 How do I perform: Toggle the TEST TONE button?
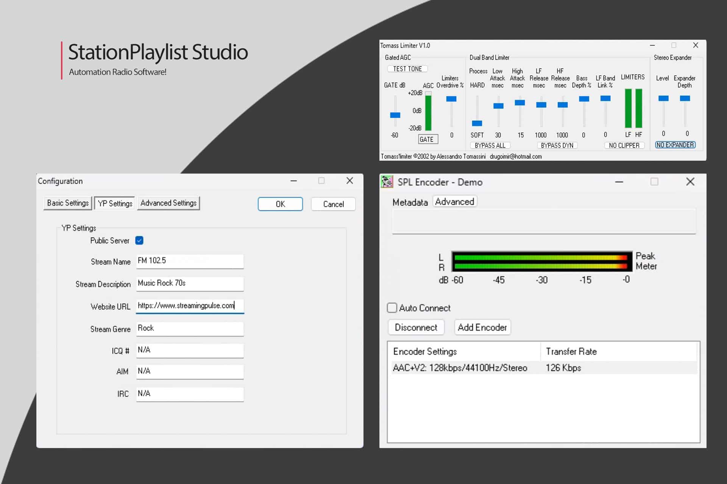407,69
